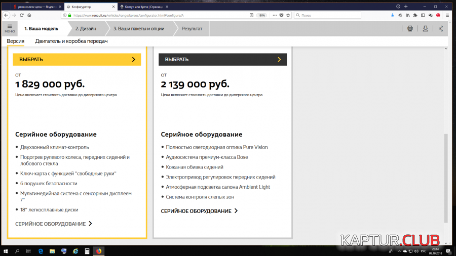Click 6 подушек безопасности item
The height and width of the screenshot is (256, 456).
click(x=49, y=184)
